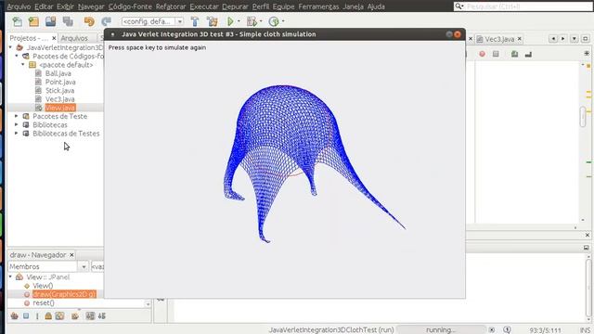Open the Profile Project dropdown arrow
The height and width of the screenshot is (334, 594).
click(283, 21)
